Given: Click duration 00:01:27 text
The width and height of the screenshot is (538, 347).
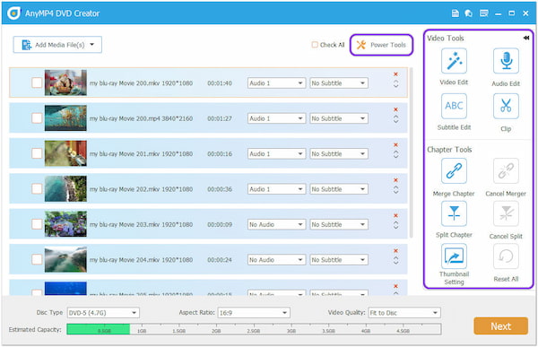Looking at the screenshot, I should coord(220,118).
